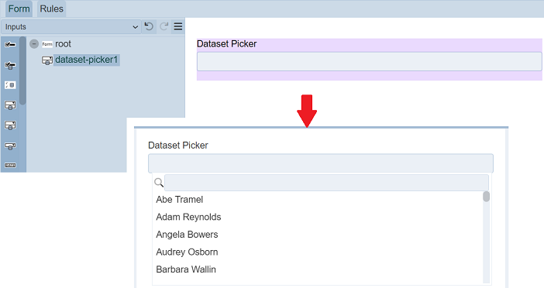Select the checkbox with dataset palette icon
544x288 pixels.
click(10, 65)
